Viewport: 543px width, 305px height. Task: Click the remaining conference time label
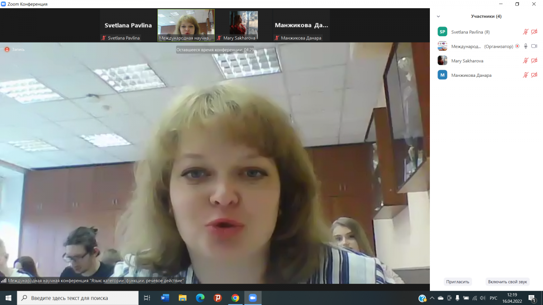[x=215, y=50]
